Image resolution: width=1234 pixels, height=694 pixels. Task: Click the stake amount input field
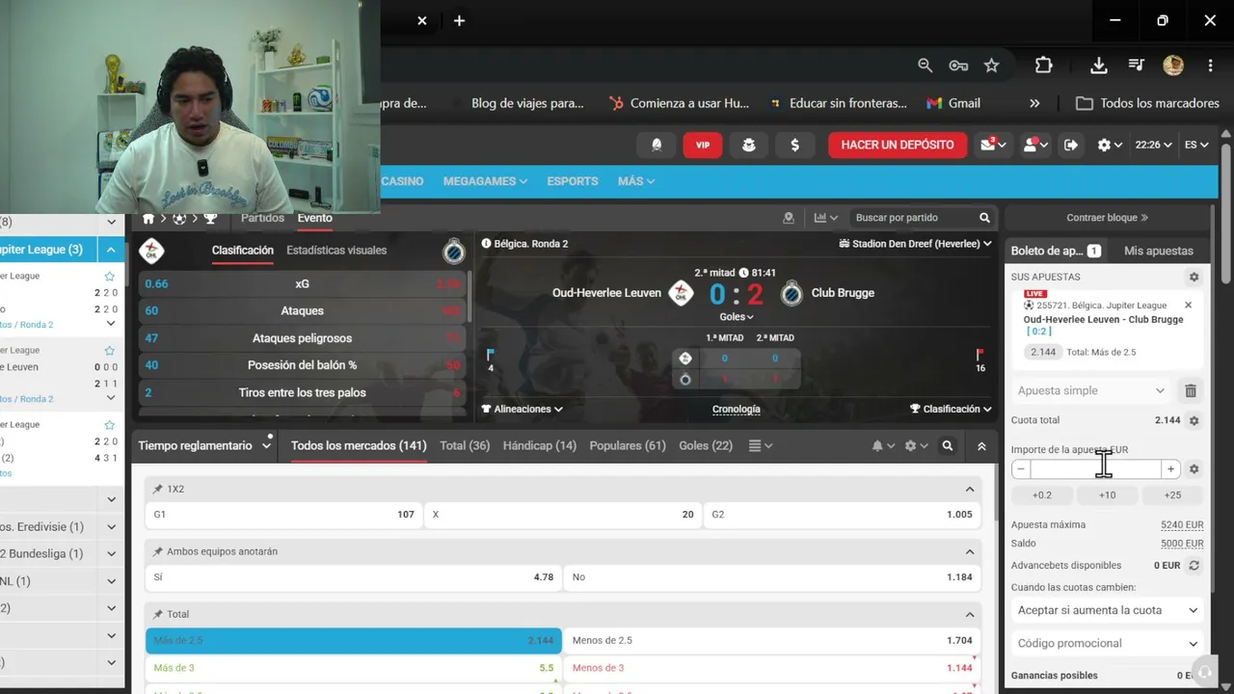pyautogui.click(x=1095, y=469)
